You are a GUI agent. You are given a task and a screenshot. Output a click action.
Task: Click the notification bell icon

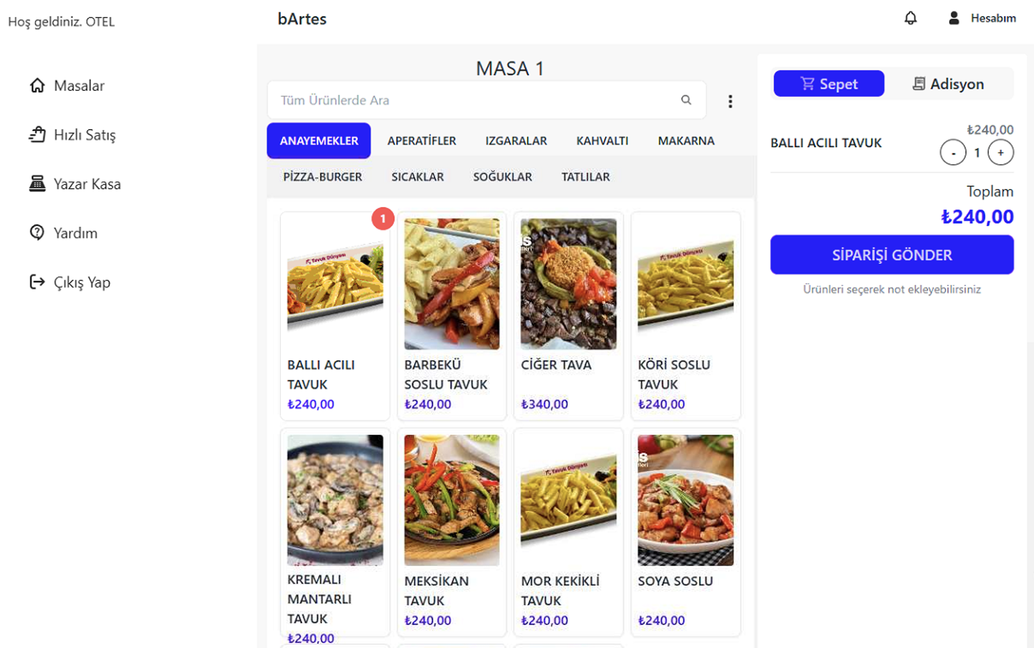(911, 18)
